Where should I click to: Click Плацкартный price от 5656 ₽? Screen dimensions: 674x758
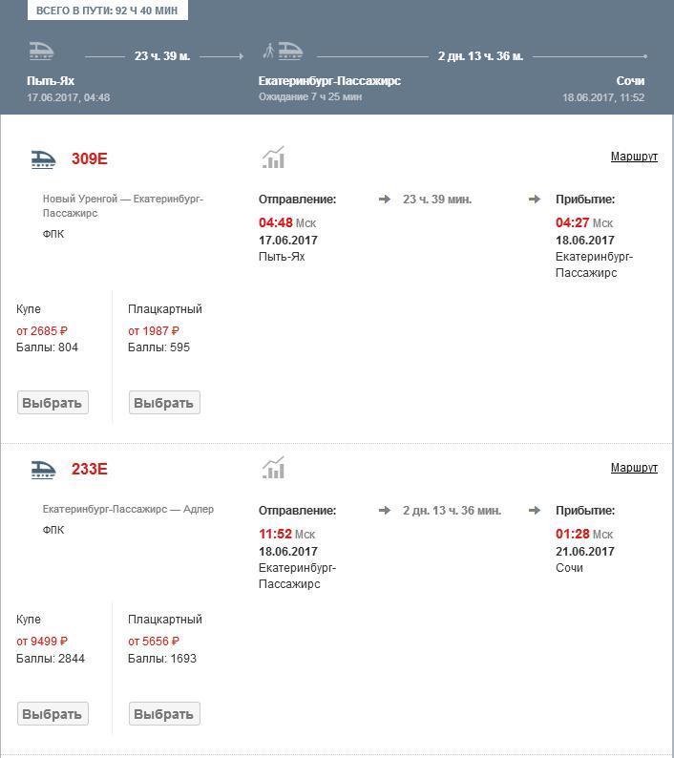click(x=154, y=642)
